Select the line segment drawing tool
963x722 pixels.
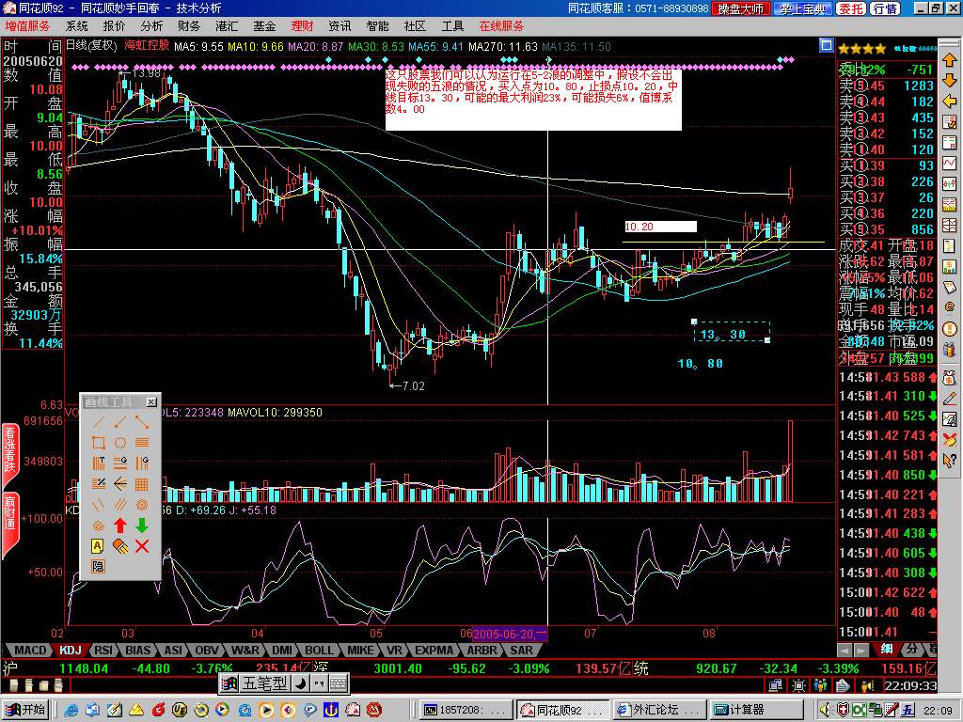[x=120, y=422]
